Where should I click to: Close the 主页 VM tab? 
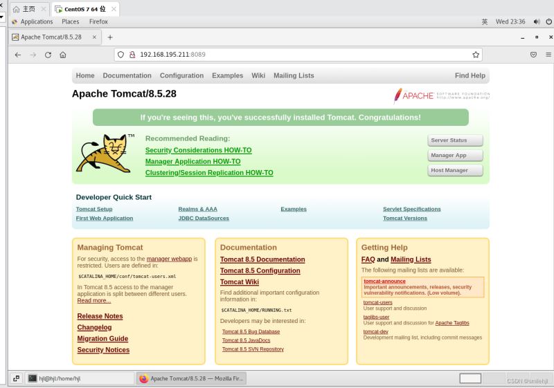(44, 9)
